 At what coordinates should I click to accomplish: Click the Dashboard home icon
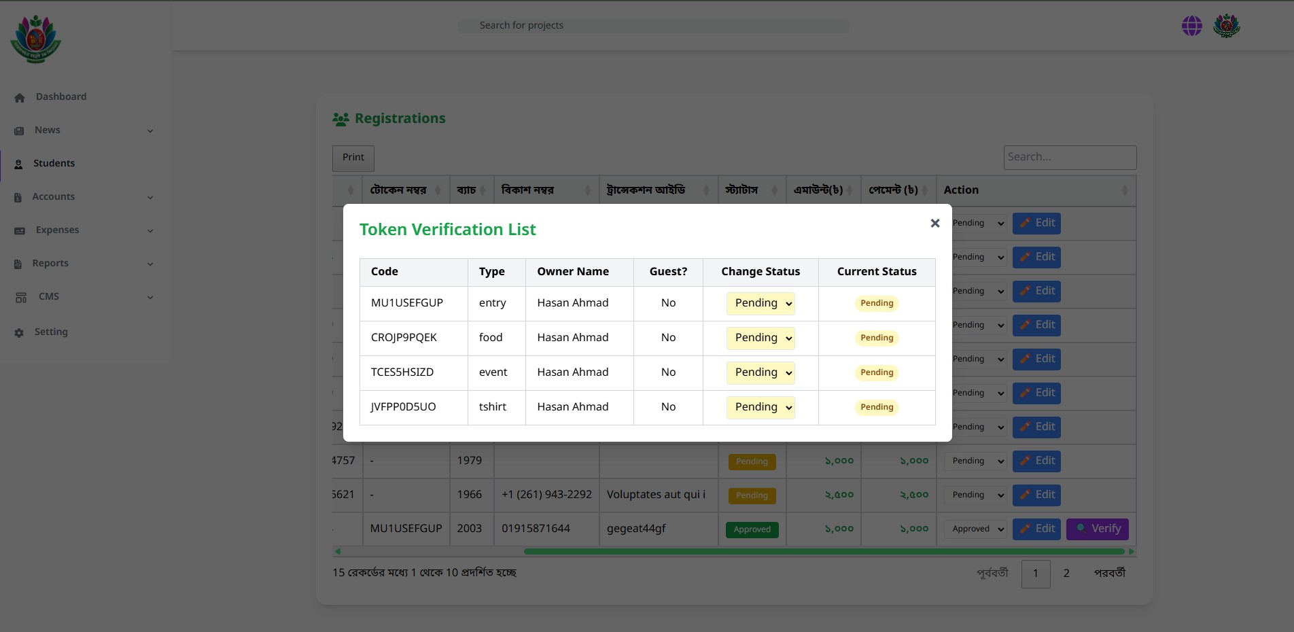coord(20,98)
